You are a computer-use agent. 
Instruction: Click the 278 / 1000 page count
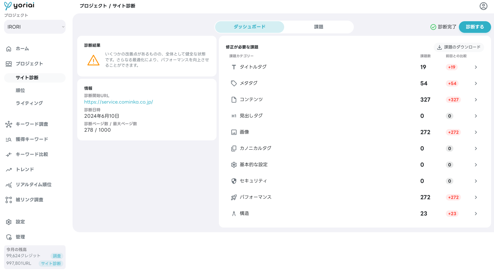pyautogui.click(x=98, y=130)
